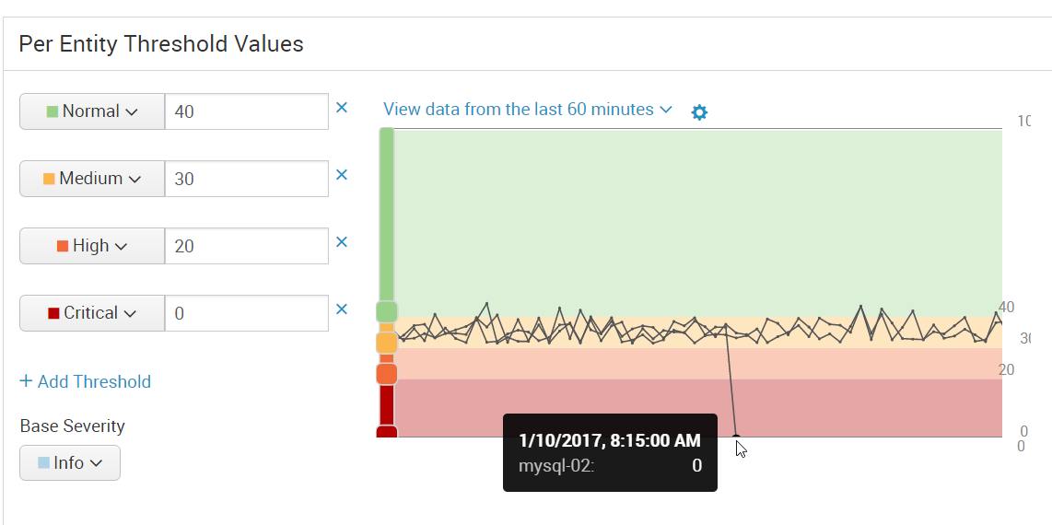Click the Normal threshold value field

[x=246, y=111]
